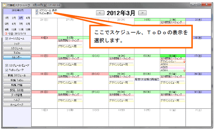This screenshot has height=130, width=215.
Task: Toggle オートスクロール checkbox
Action: click(x=6, y=39)
